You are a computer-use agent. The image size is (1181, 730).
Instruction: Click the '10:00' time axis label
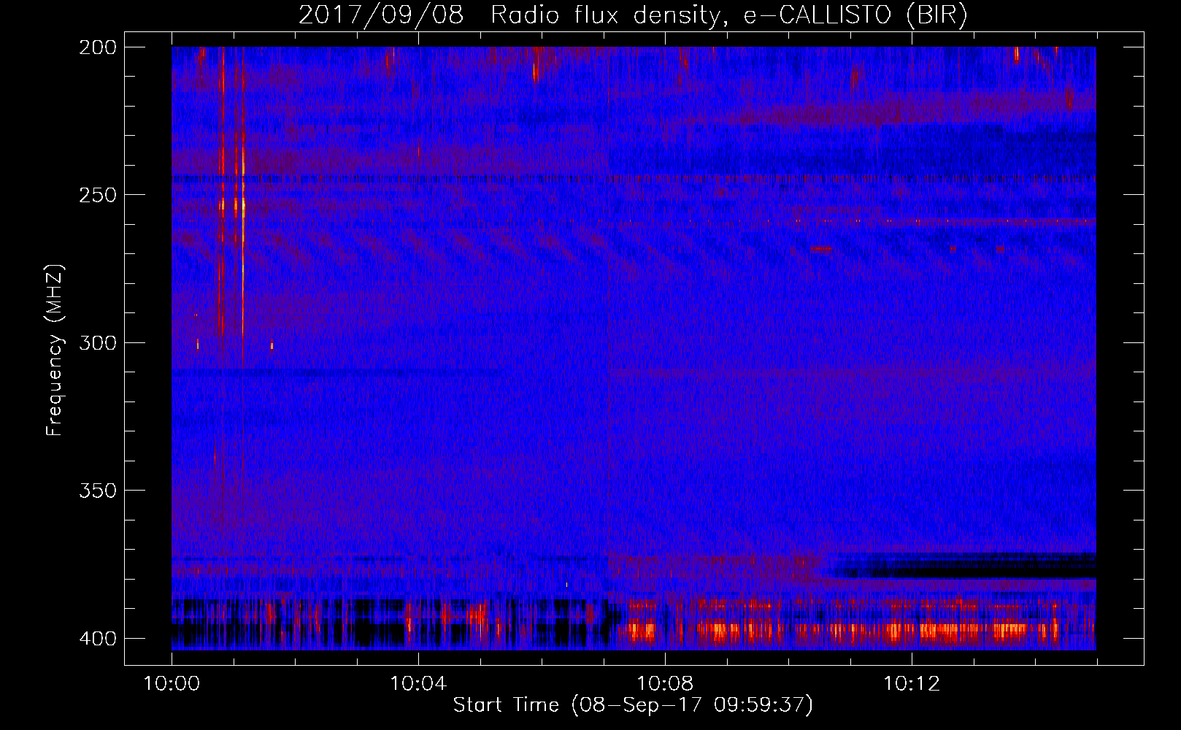[172, 684]
